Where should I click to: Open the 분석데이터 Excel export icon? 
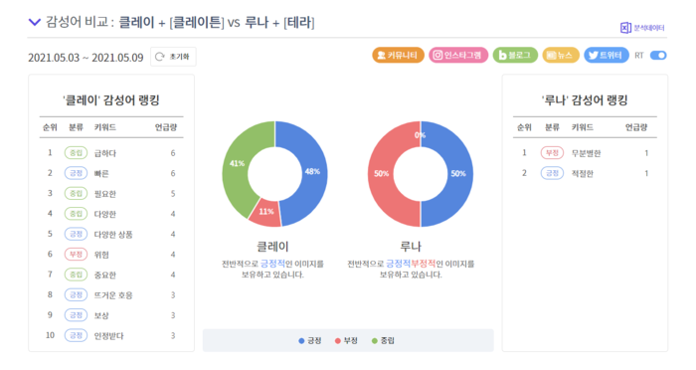coord(625,28)
